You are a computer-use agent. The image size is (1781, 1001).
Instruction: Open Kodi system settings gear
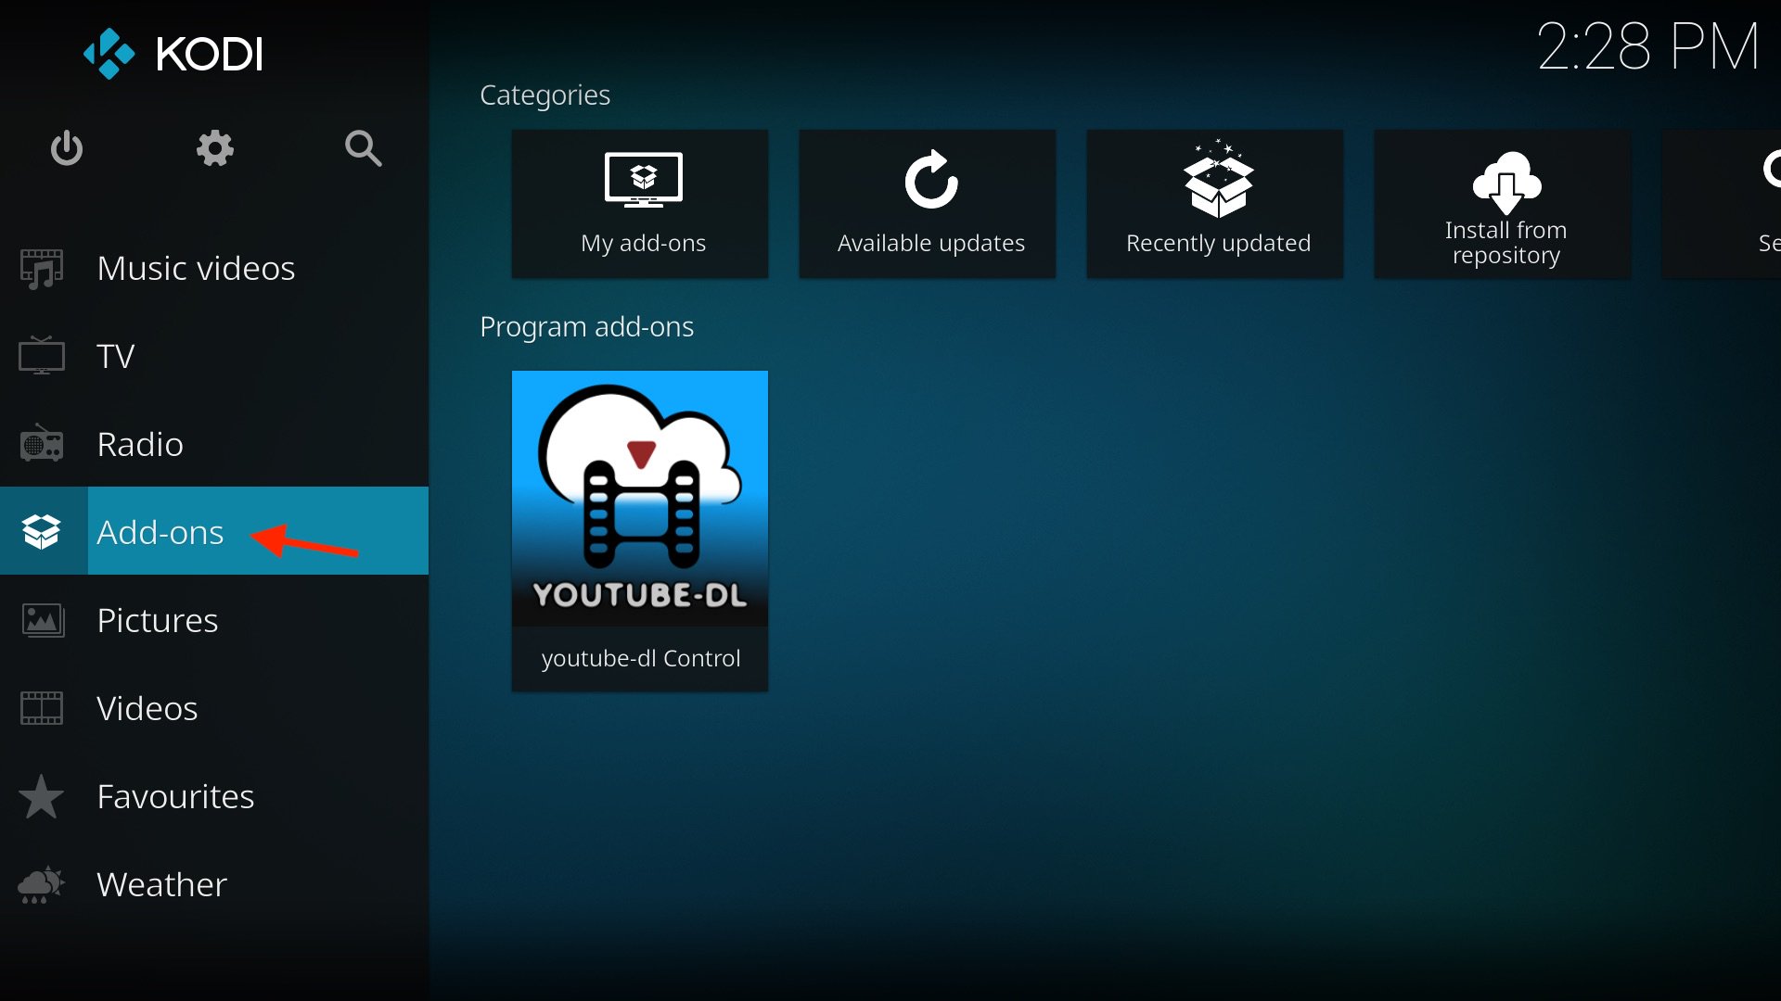(x=214, y=148)
